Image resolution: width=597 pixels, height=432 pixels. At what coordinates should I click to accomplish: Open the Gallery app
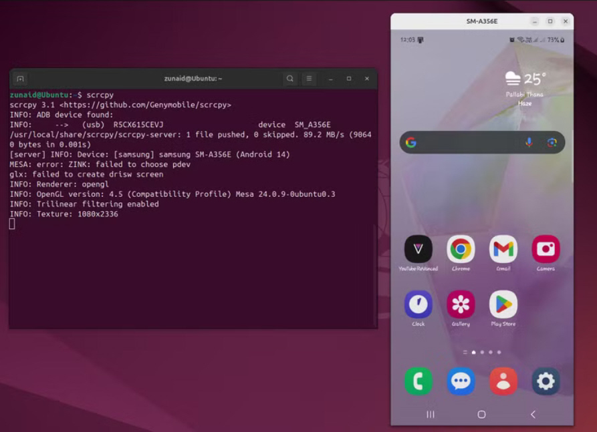[x=461, y=304]
